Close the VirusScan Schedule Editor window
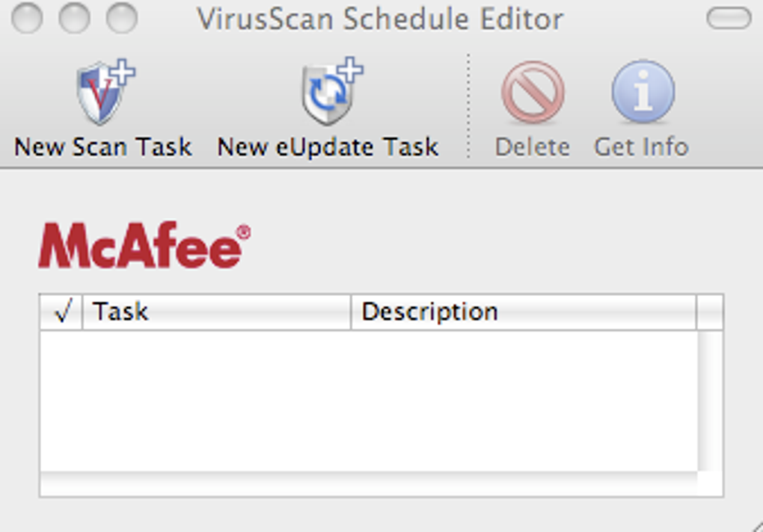Screen dimensions: 763x532 27,19
